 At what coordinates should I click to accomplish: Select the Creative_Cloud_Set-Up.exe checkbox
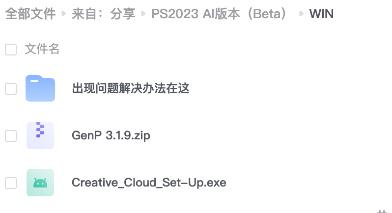(x=11, y=183)
